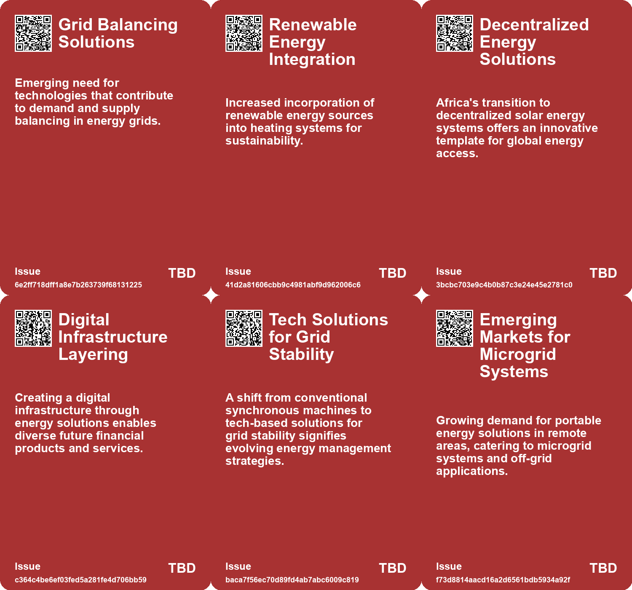Viewport: 632px width, 590px height.
Task: Select the Digital Infrastructure Layering heading
Action: point(113,337)
